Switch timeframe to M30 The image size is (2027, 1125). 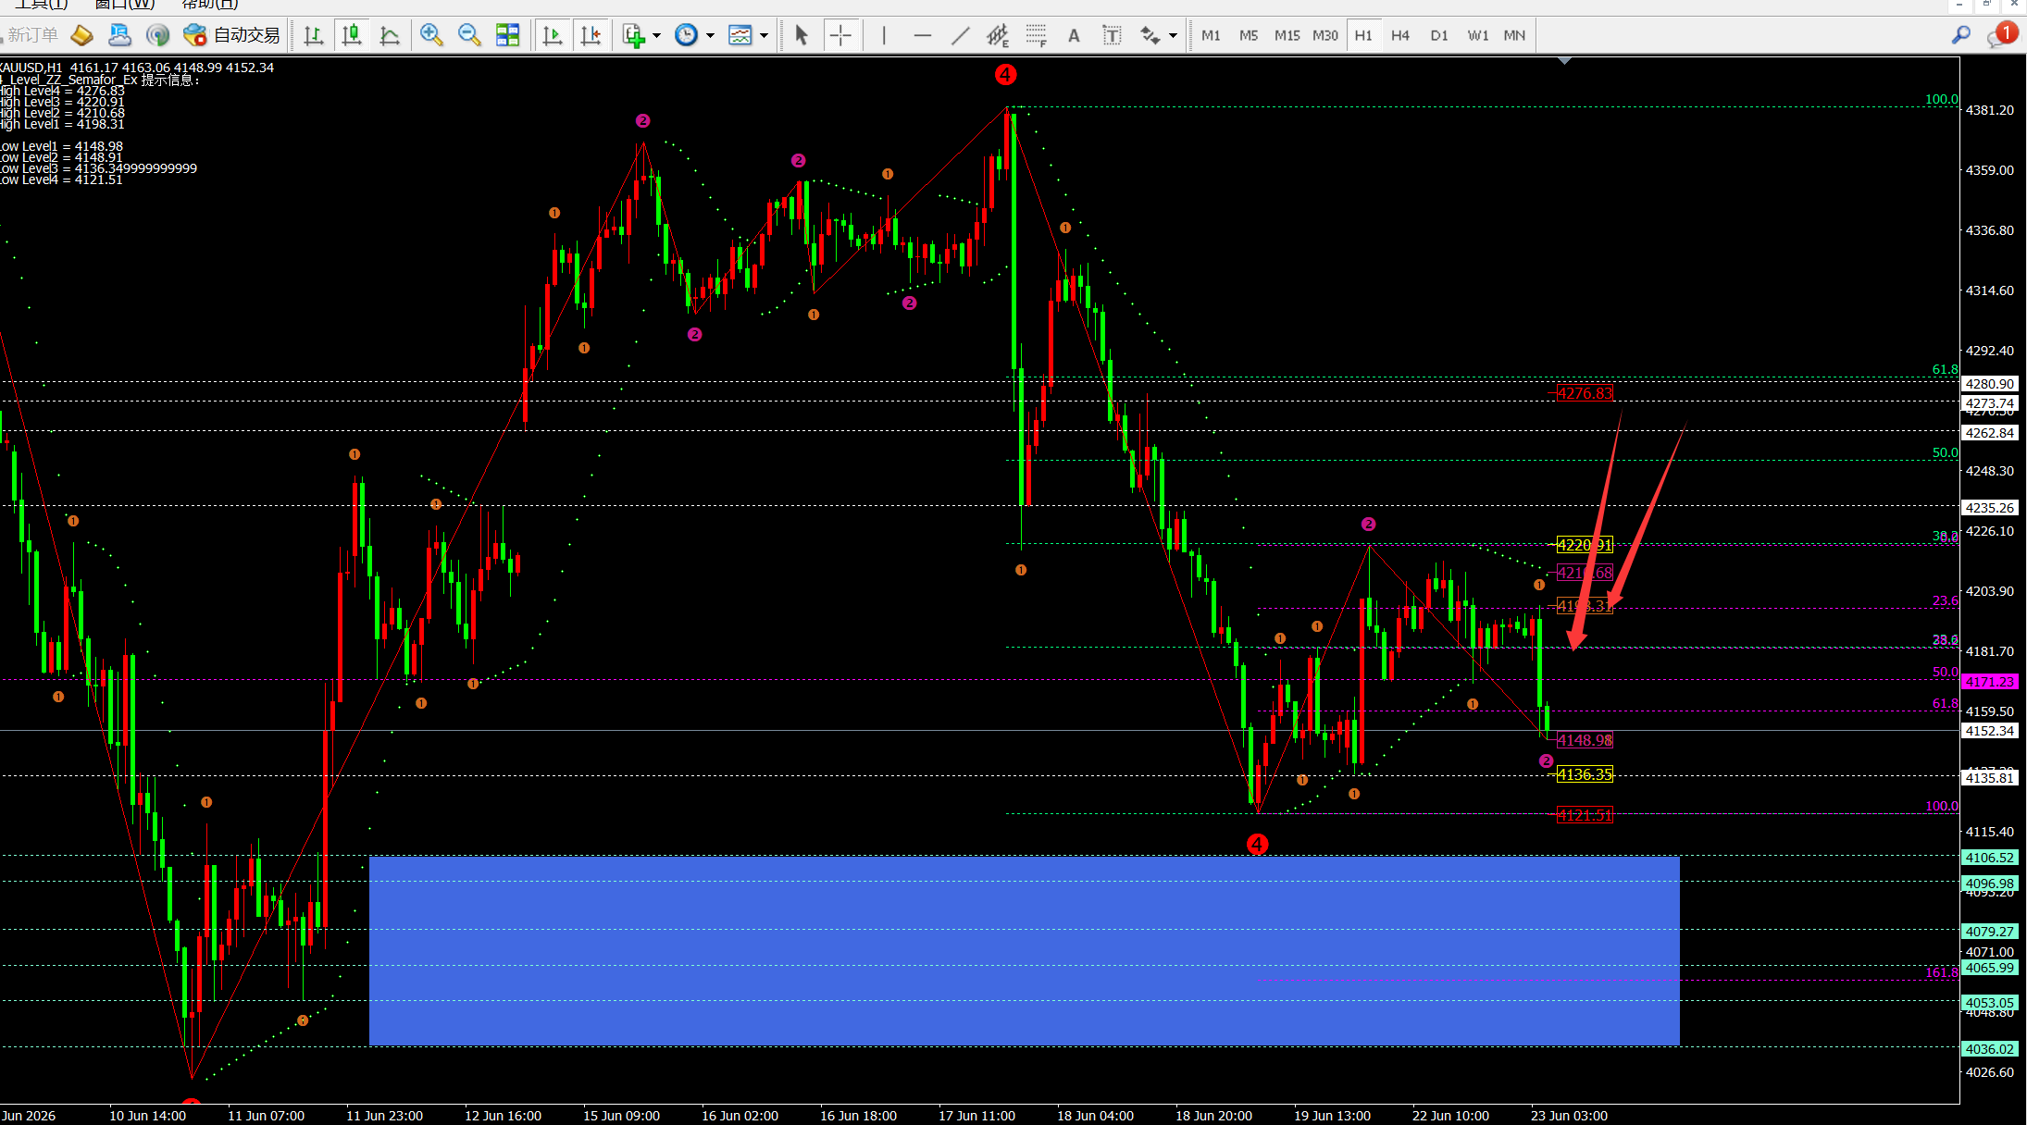click(x=1325, y=35)
